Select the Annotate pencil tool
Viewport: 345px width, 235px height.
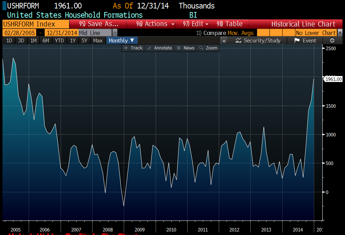coord(160,48)
